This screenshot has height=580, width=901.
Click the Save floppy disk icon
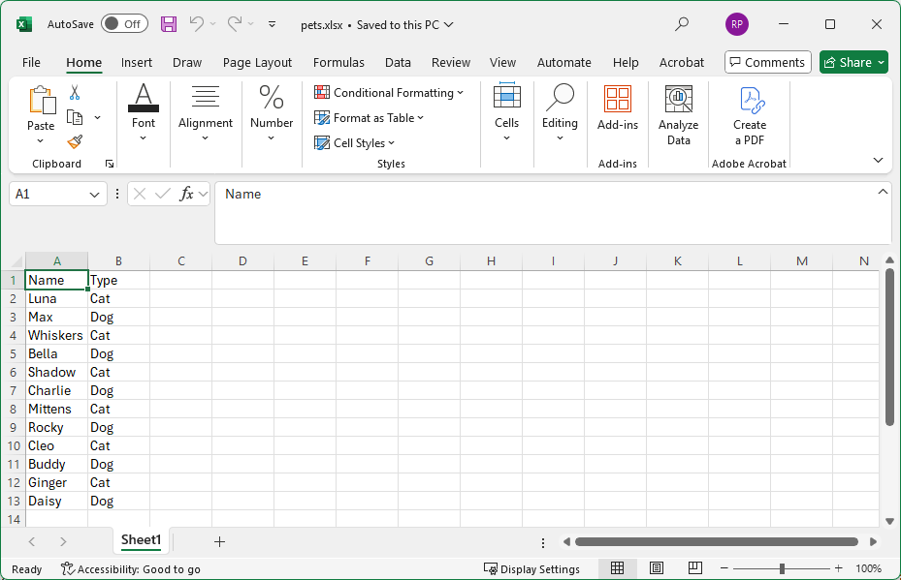(169, 24)
